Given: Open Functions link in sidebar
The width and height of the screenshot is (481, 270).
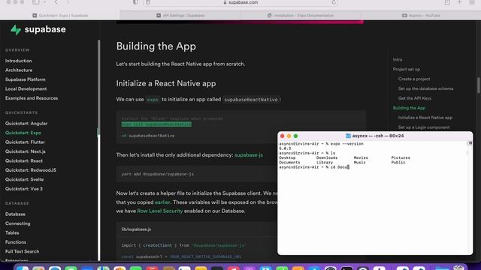Looking at the screenshot, I should pyautogui.click(x=15, y=242).
